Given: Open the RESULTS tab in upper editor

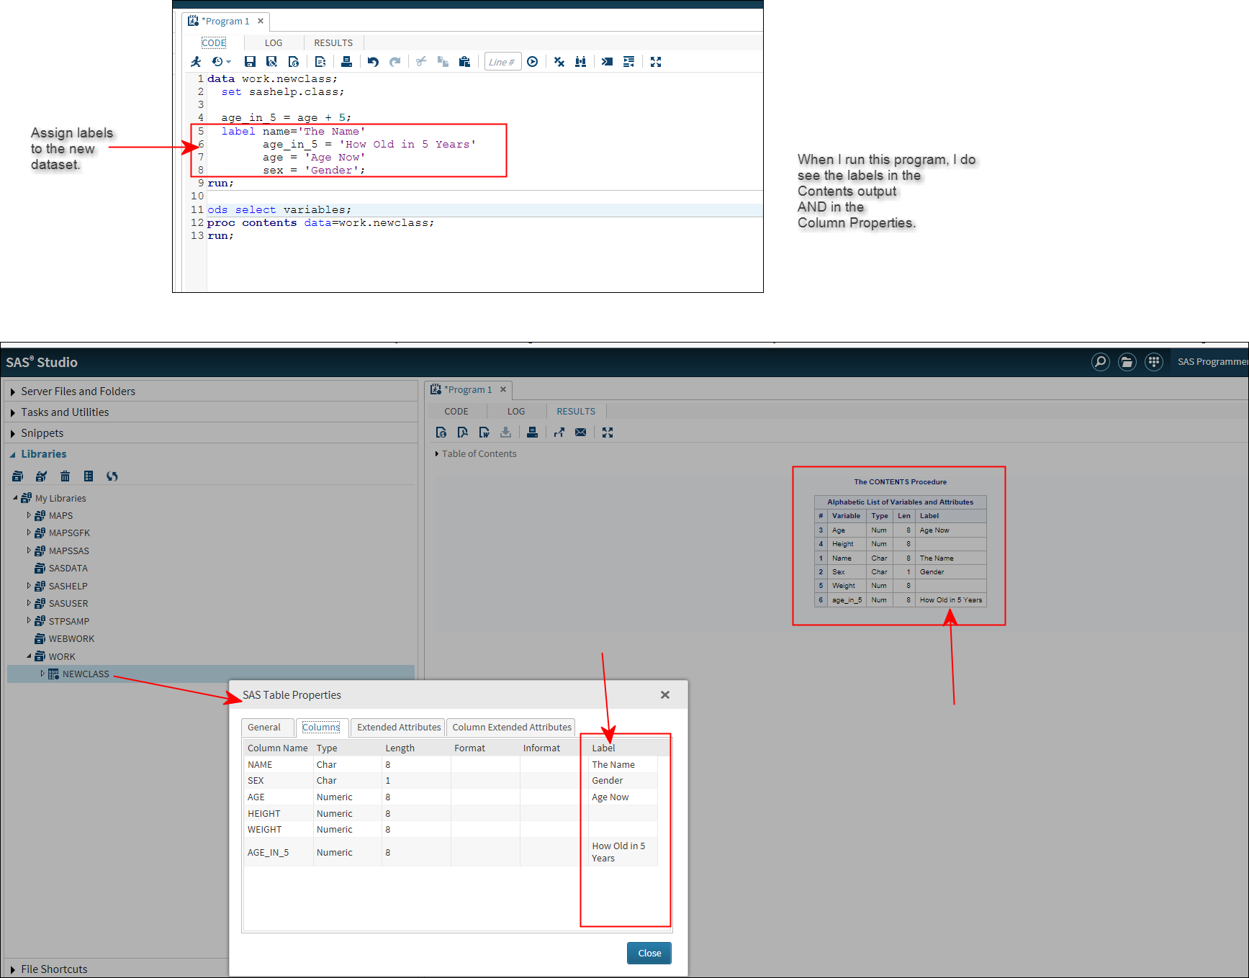Looking at the screenshot, I should pos(333,43).
